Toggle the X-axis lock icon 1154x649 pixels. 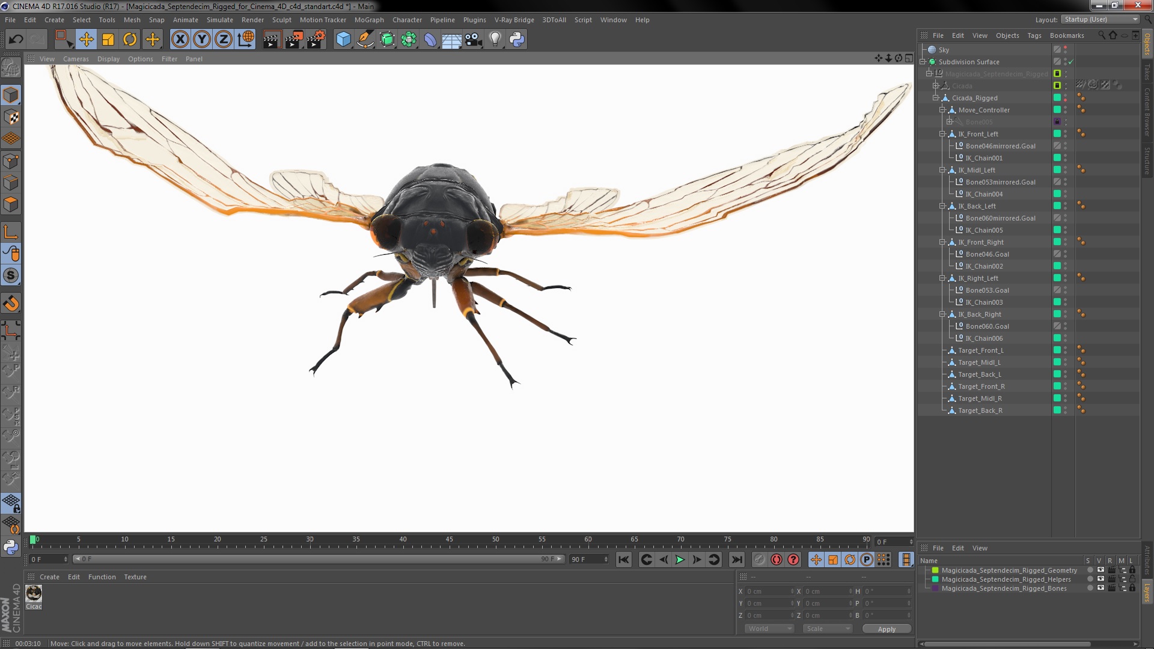180,40
